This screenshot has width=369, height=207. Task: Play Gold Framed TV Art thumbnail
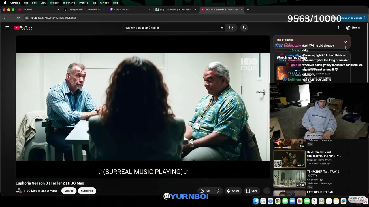(289, 159)
